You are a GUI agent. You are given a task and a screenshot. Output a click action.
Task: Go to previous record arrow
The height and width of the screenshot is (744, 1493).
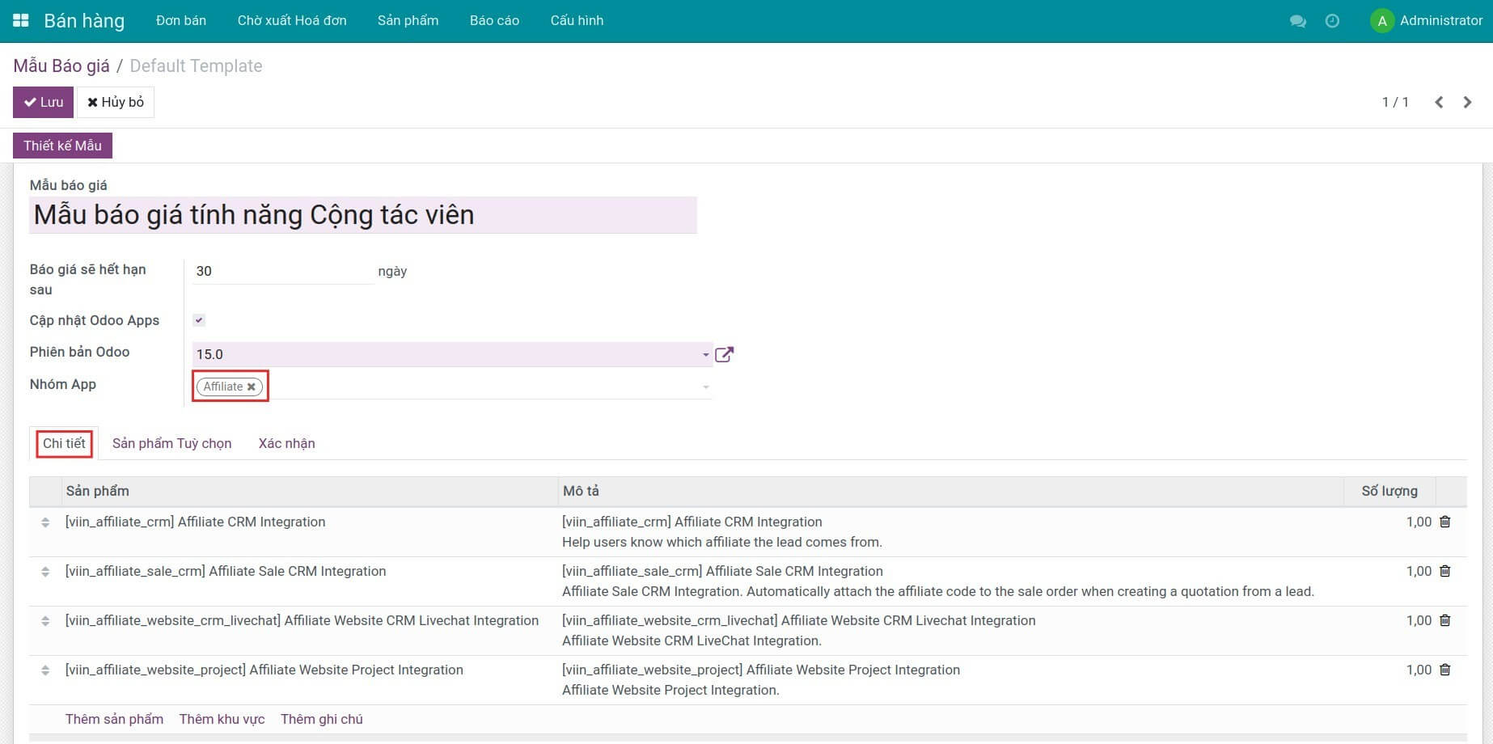tap(1439, 102)
